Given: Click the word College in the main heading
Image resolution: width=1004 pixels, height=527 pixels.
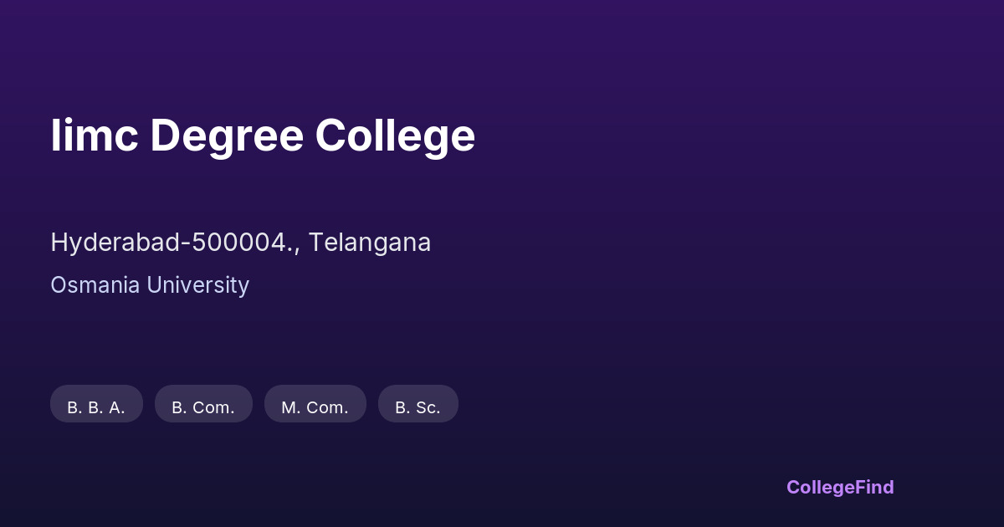Looking at the screenshot, I should pos(395,136).
